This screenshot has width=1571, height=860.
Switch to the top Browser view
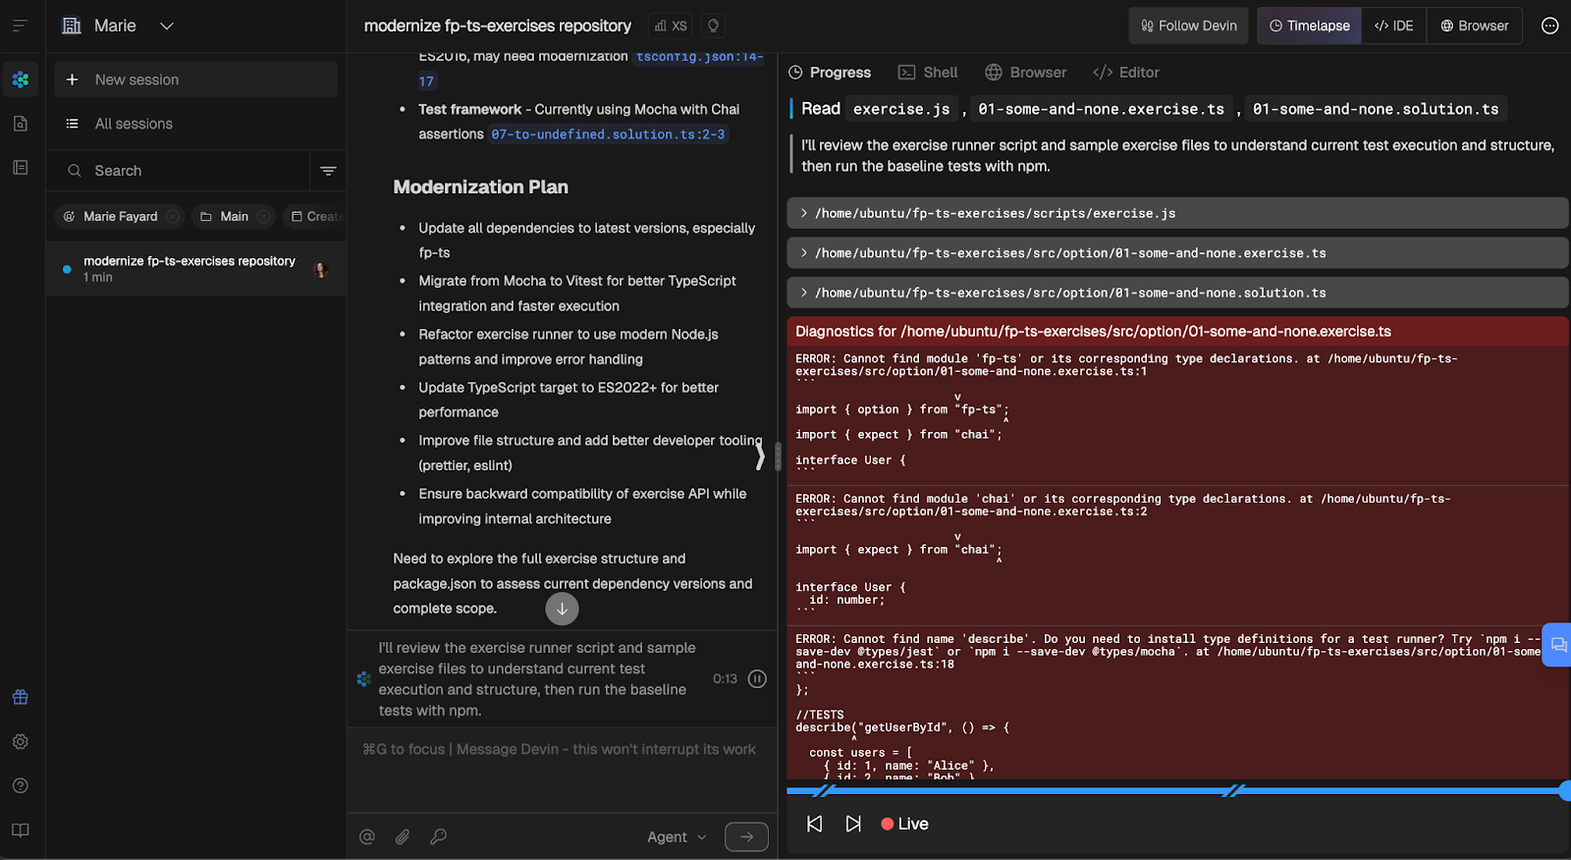[x=1475, y=26]
